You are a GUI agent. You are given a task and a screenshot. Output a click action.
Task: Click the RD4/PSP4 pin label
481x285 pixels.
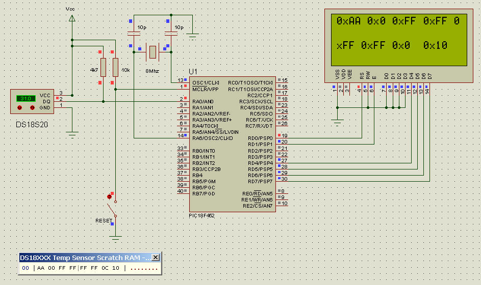pos(260,163)
